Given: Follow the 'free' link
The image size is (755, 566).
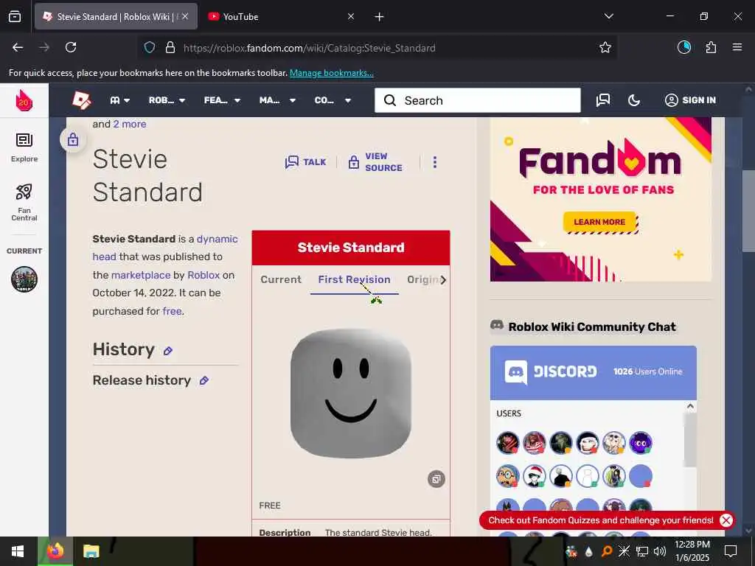Looking at the screenshot, I should point(172,311).
